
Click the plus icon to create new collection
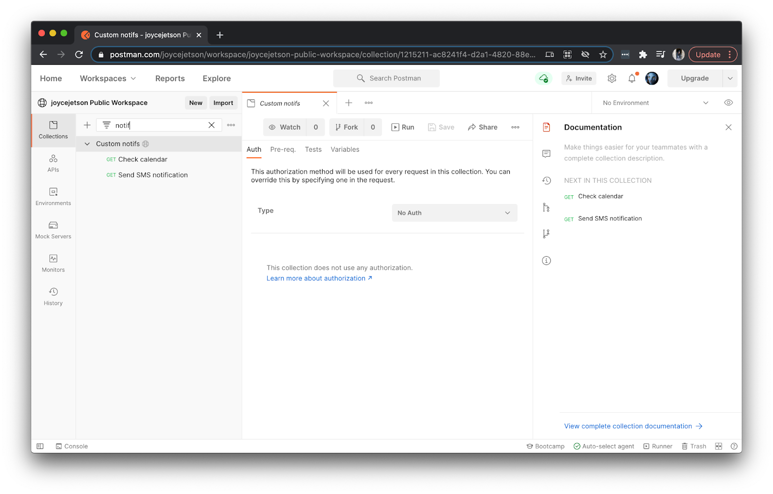point(87,125)
